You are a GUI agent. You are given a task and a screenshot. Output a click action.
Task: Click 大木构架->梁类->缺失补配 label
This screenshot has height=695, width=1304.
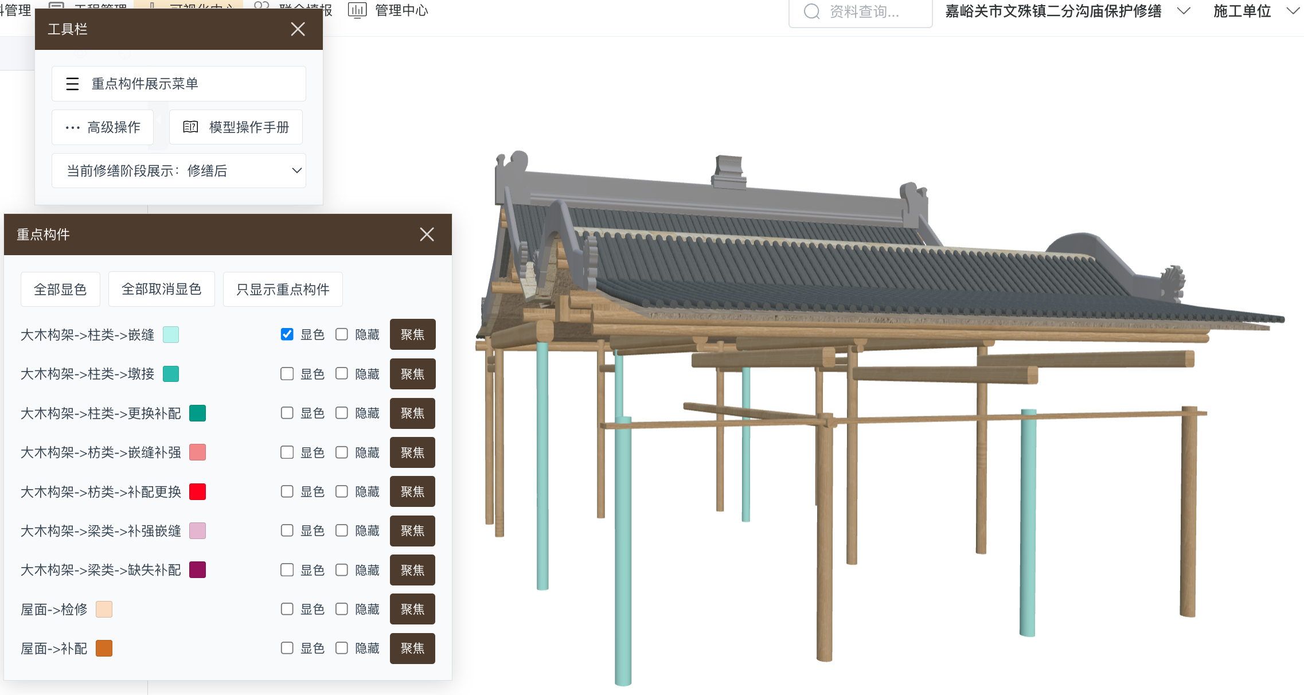(101, 570)
